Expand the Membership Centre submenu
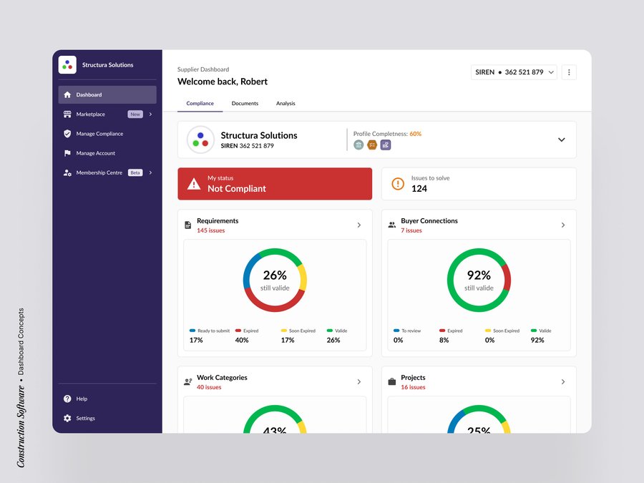The height and width of the screenshot is (483, 644). [150, 172]
